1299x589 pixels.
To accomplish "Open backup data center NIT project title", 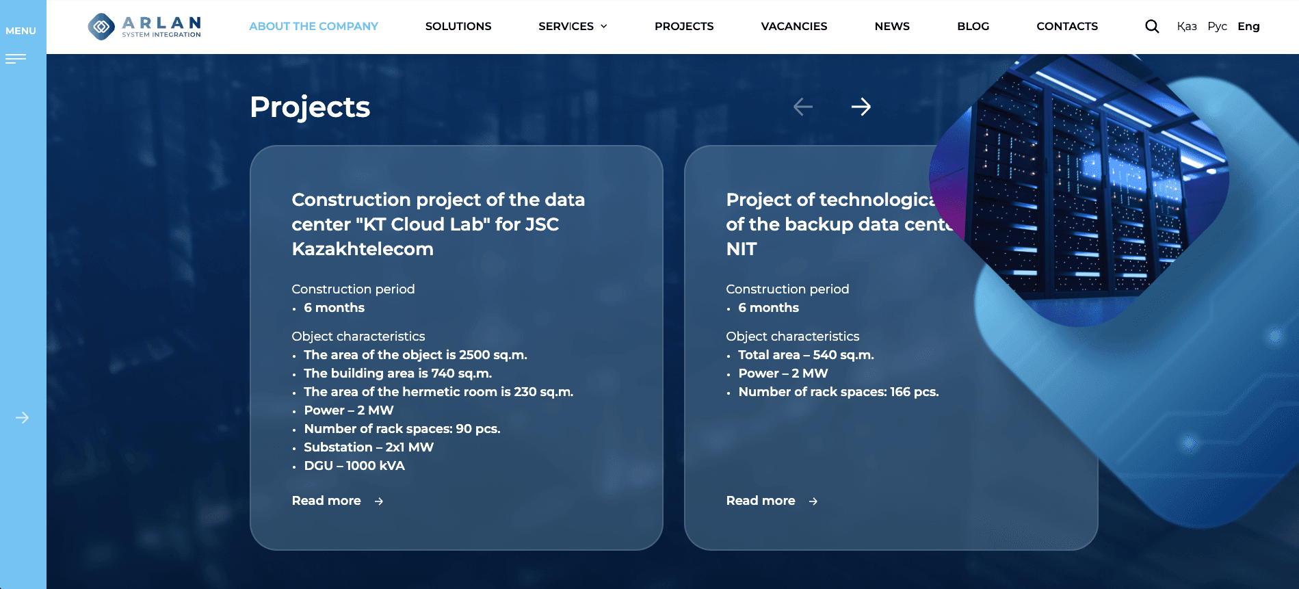I will 841,224.
